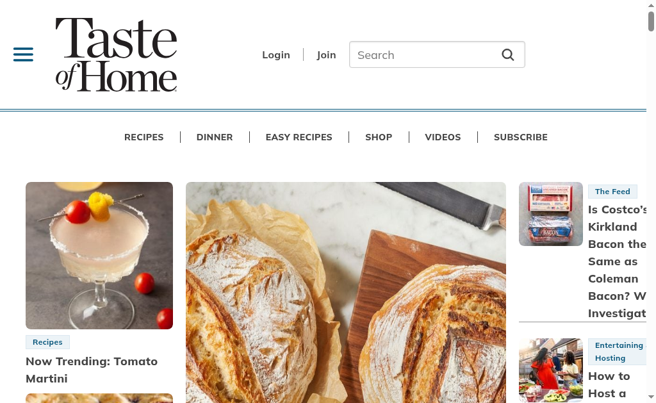Click the Recipes category tag

47,342
